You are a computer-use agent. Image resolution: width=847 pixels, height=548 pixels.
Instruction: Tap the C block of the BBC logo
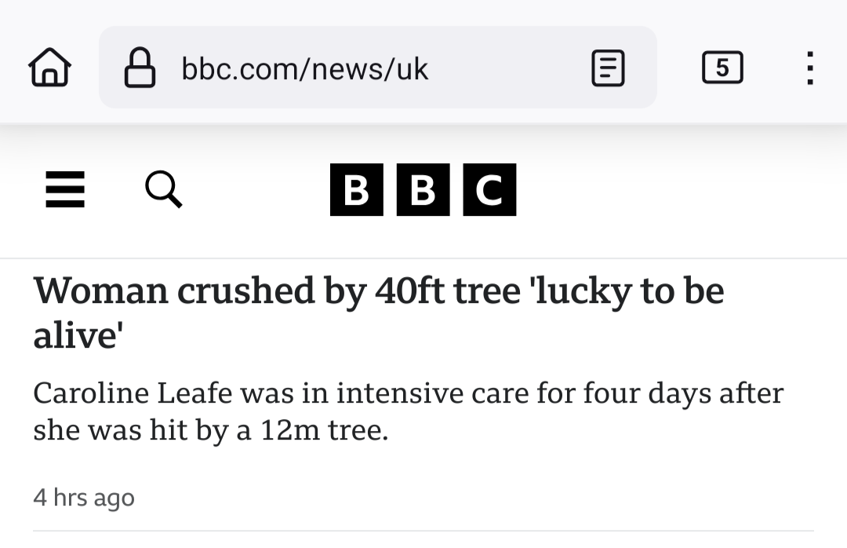[489, 189]
